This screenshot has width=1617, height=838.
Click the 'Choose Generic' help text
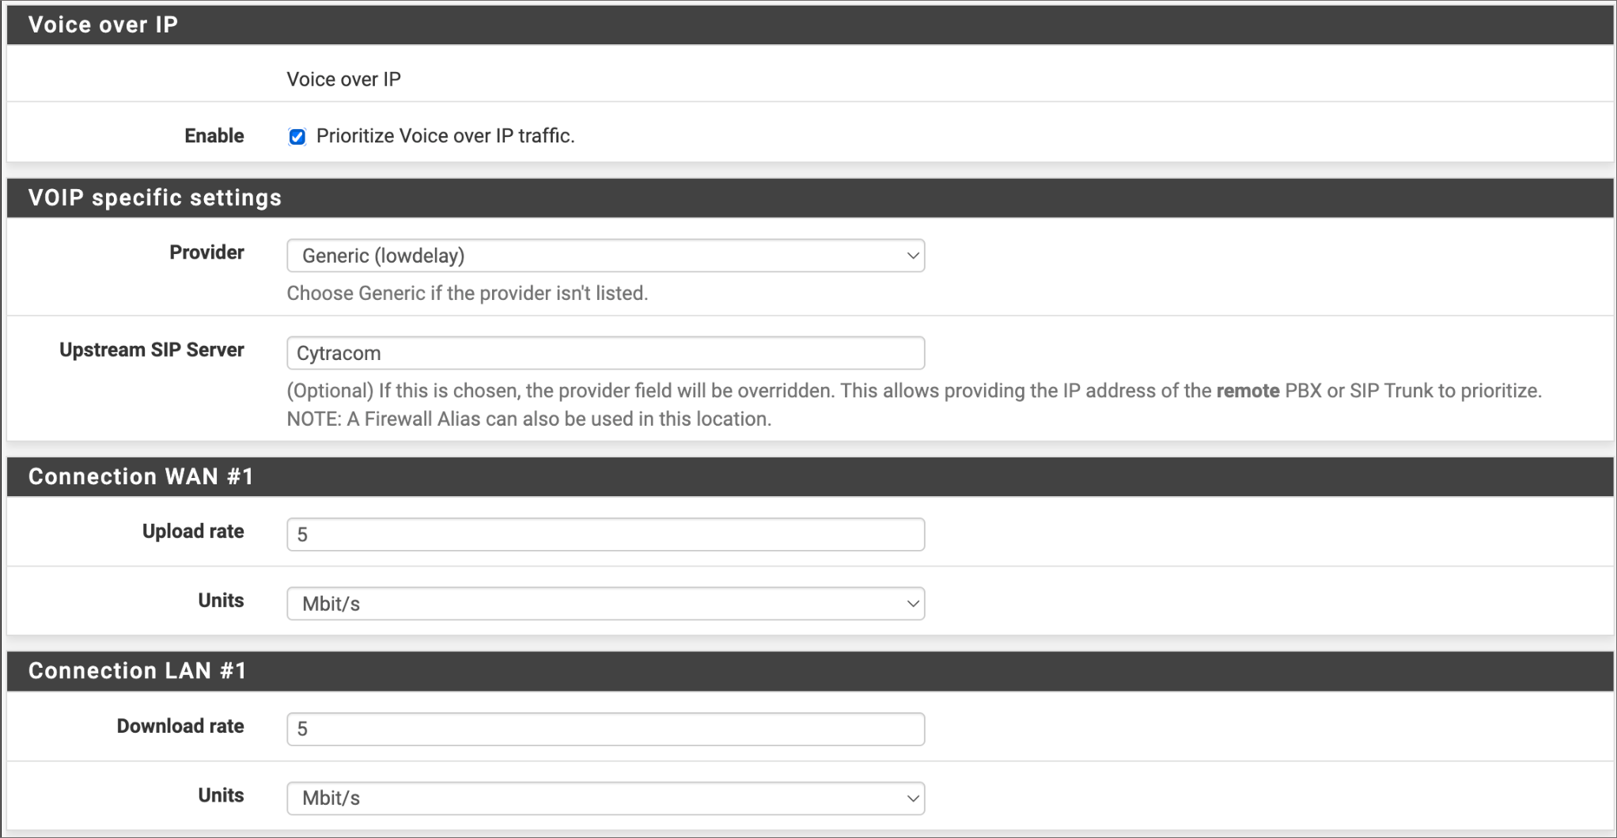467,294
